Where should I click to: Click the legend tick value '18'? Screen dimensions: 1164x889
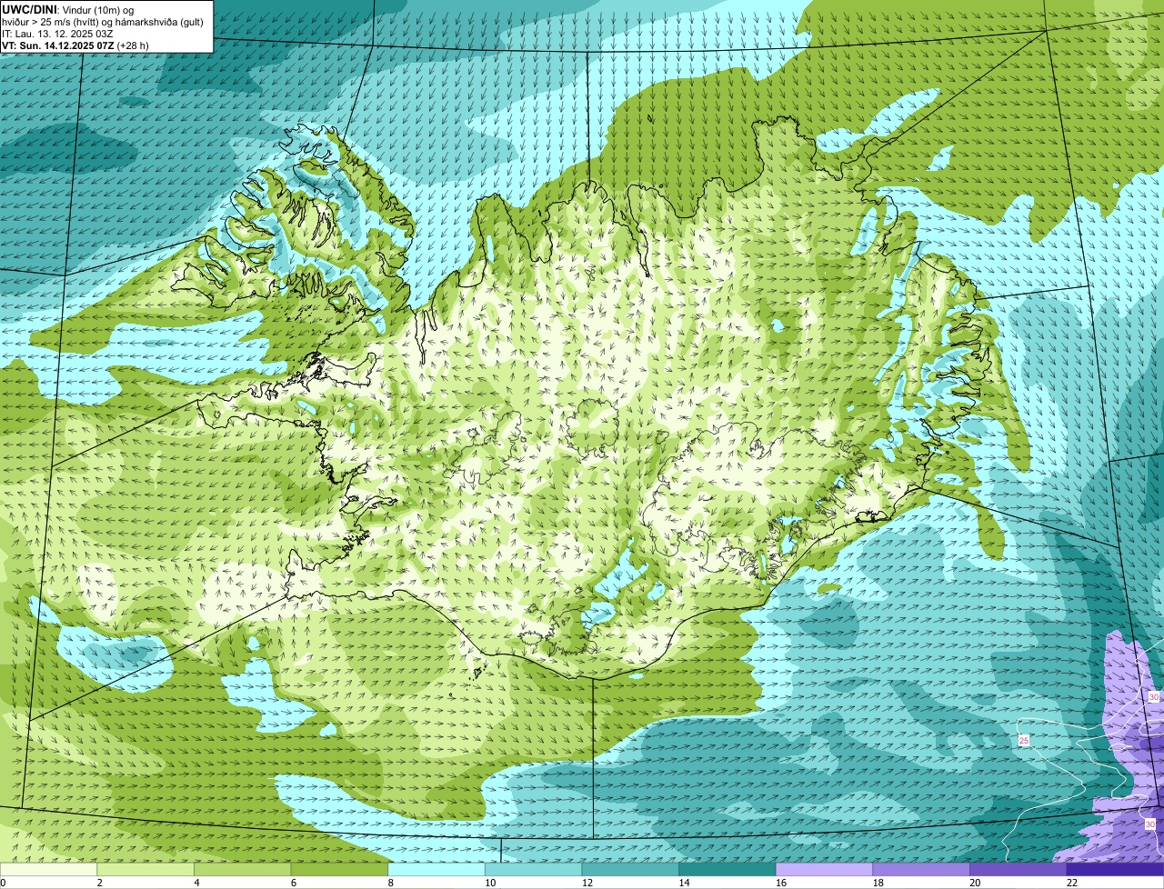pyautogui.click(x=878, y=883)
